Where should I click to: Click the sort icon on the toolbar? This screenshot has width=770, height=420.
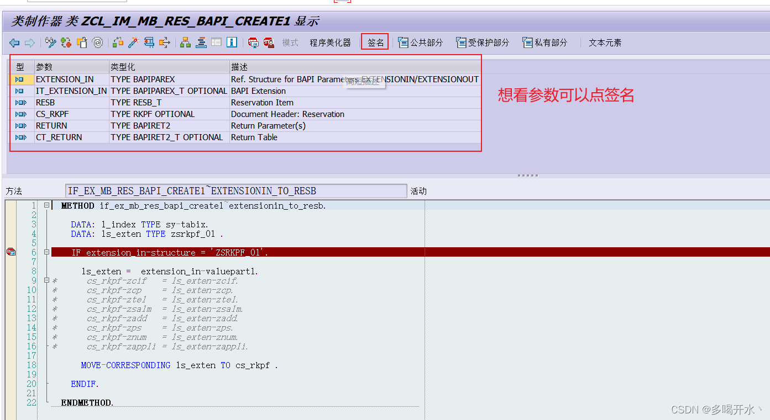tap(201, 42)
